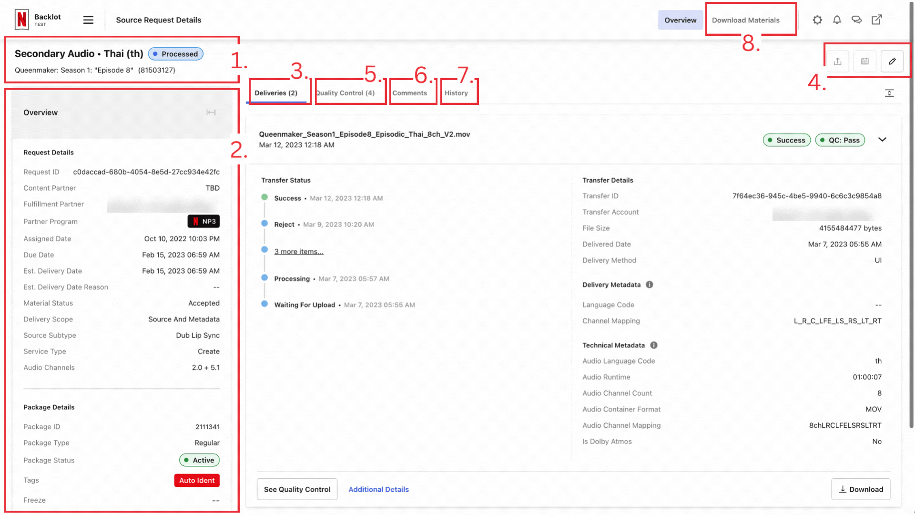Click the Reject transfer status entry
Image resolution: width=915 pixels, height=515 pixels.
pos(324,225)
